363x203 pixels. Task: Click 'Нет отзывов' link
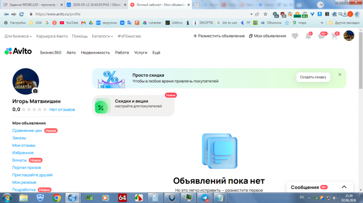(x=62, y=110)
